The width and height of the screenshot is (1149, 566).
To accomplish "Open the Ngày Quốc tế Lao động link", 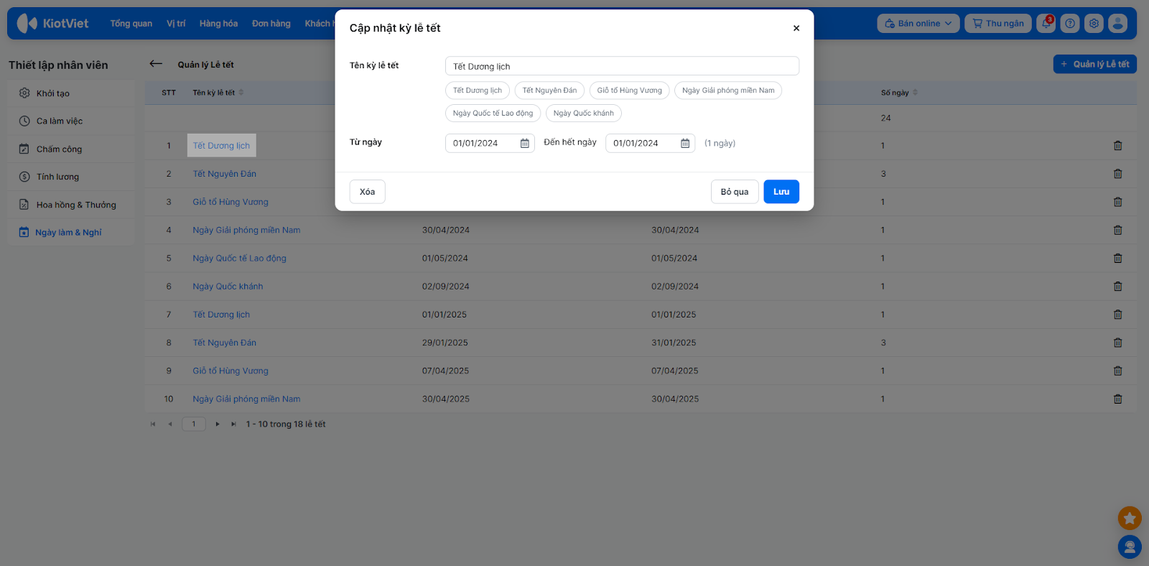I will coord(239,259).
